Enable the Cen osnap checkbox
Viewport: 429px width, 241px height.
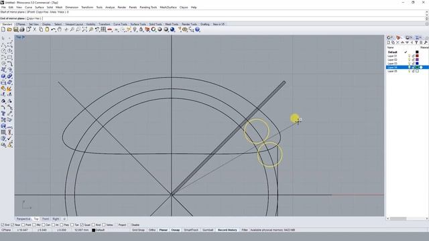43,225
